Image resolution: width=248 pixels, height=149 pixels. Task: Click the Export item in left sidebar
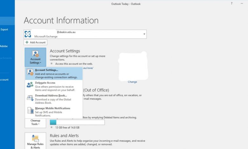(x=4, y=29)
